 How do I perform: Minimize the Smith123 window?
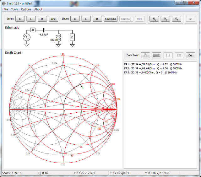pyautogui.click(x=179, y=3)
